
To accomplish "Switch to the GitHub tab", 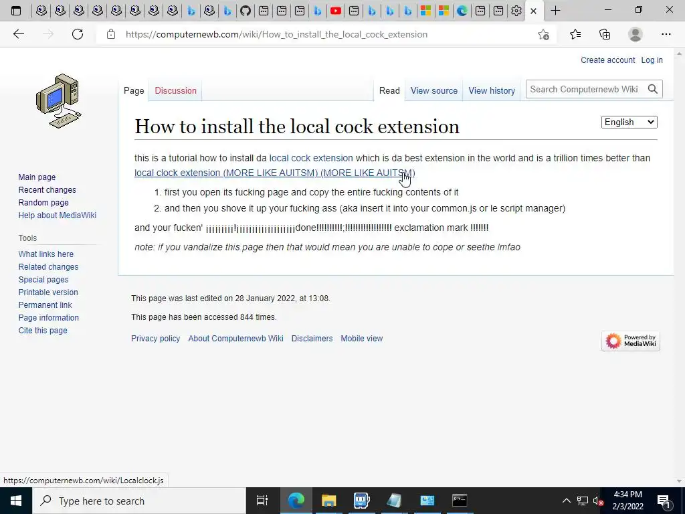I will [x=246, y=11].
